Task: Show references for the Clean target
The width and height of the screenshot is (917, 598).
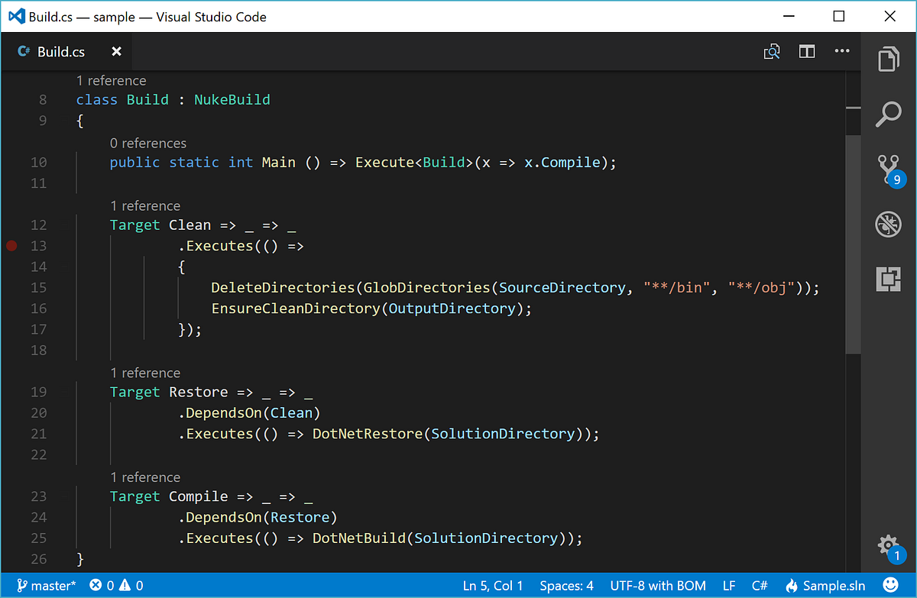Action: [145, 205]
